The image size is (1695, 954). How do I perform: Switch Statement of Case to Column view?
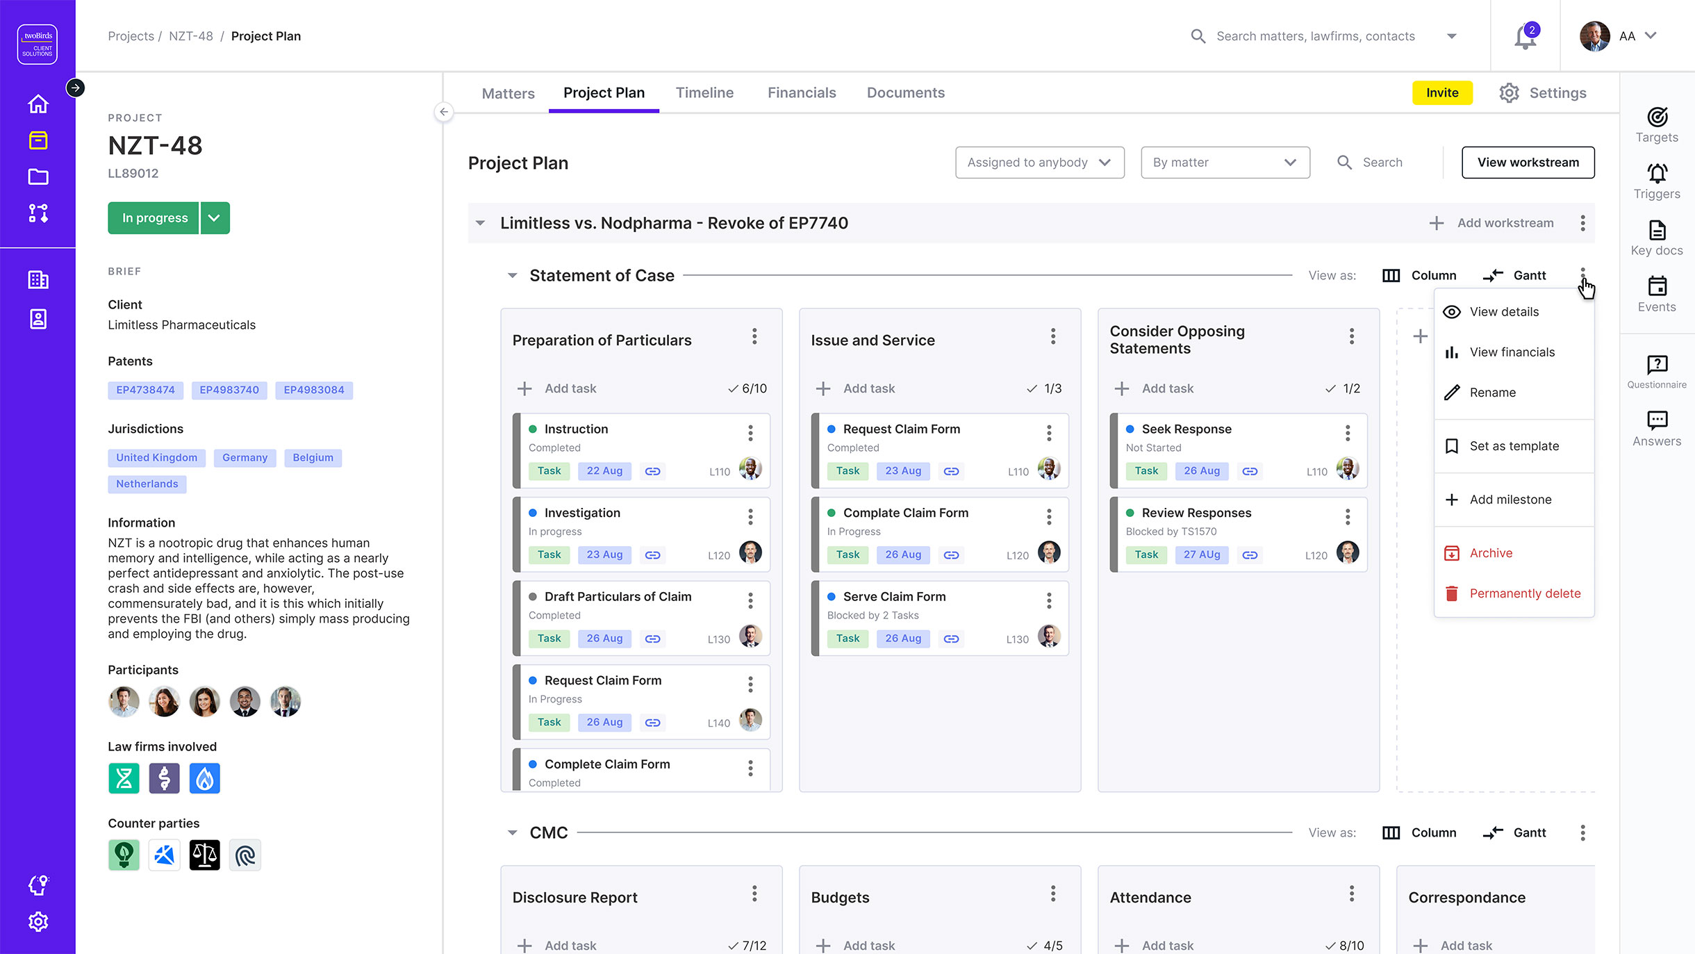[x=1419, y=275]
